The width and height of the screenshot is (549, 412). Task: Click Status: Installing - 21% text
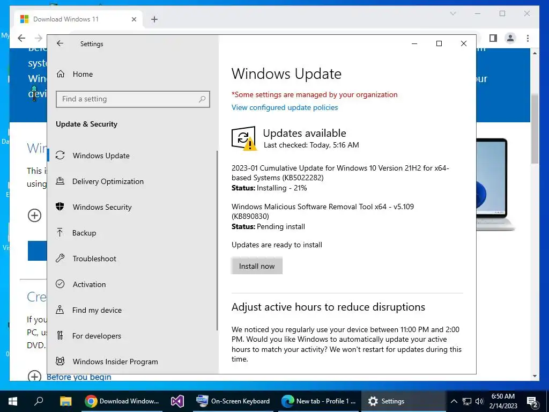click(269, 188)
